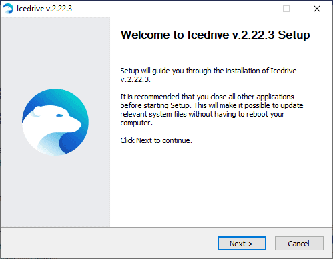Viewport: 333px width, 259px height.
Task: Close the Icedrive installer window
Action: [317, 9]
